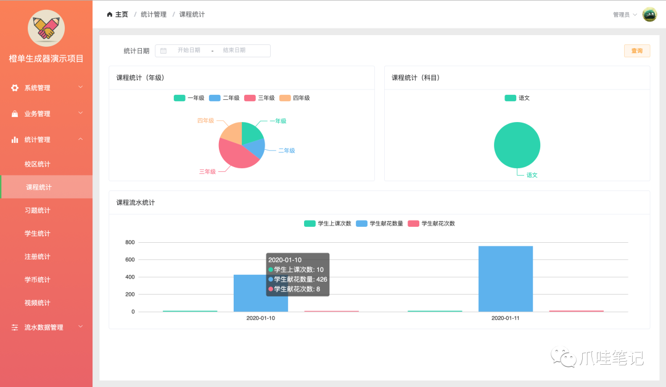Click the 开始日期 start date field
666x387 pixels.
click(189, 50)
